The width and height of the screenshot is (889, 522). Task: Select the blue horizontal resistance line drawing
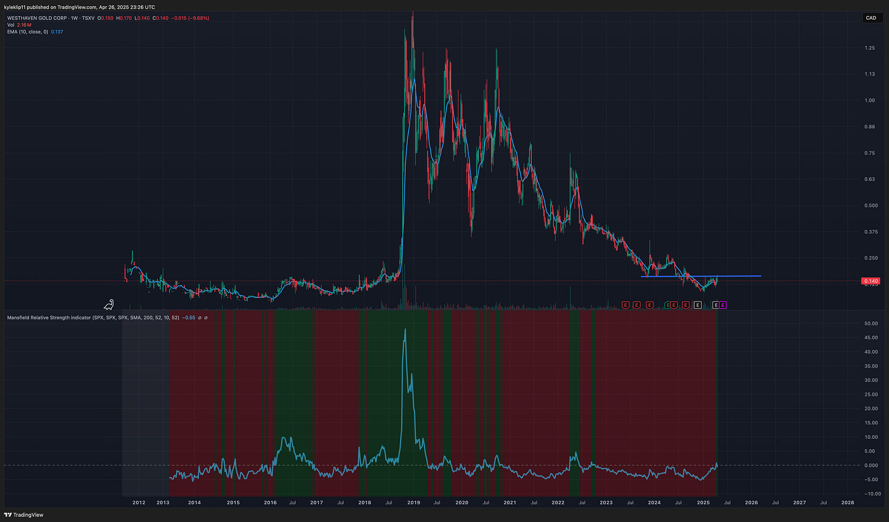click(701, 276)
